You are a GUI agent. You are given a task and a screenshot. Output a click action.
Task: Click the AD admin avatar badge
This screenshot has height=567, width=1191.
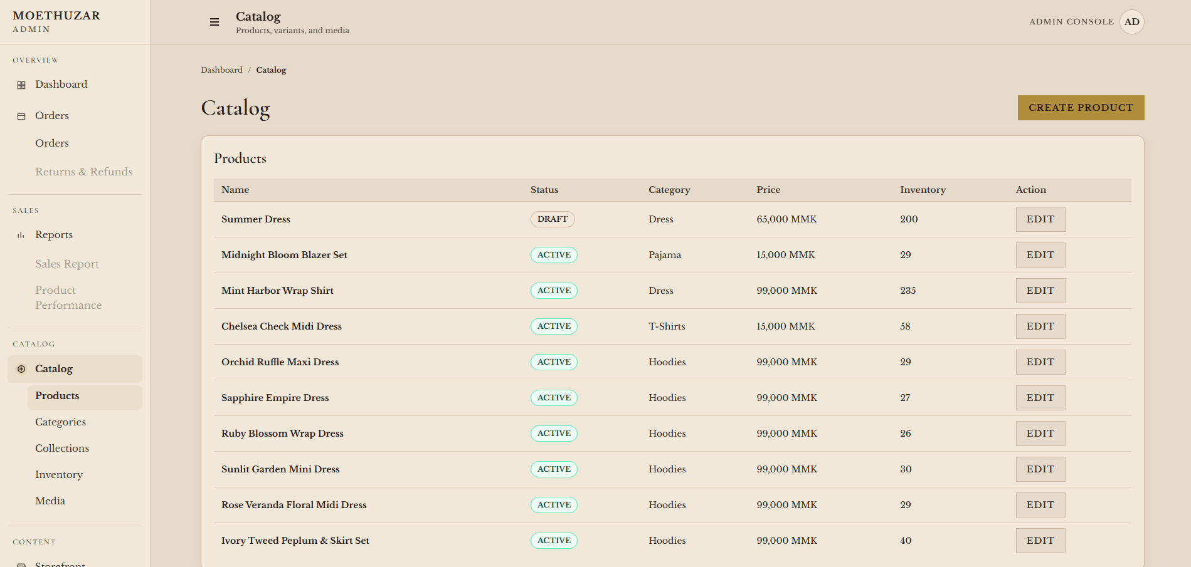[x=1131, y=21]
